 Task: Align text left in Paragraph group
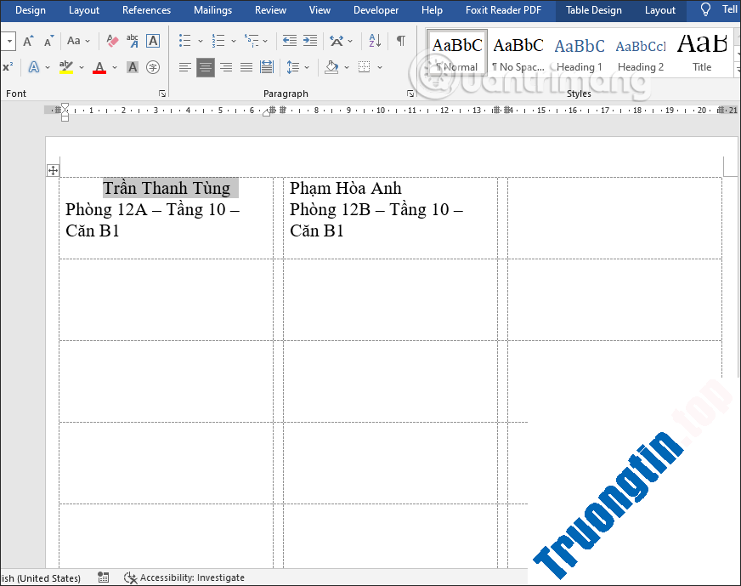[185, 68]
